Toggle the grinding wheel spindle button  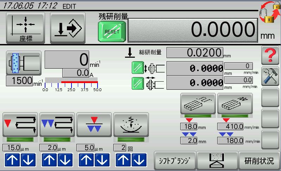(24, 63)
